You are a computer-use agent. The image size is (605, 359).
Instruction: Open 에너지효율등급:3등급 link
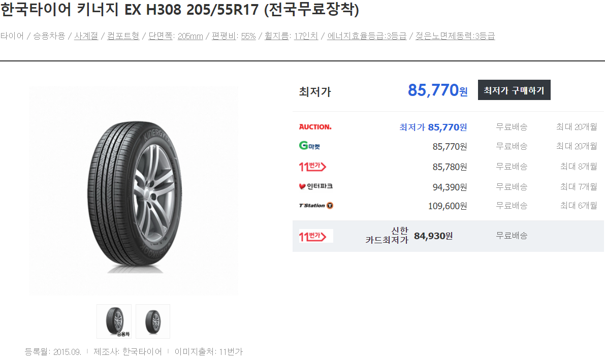click(367, 36)
